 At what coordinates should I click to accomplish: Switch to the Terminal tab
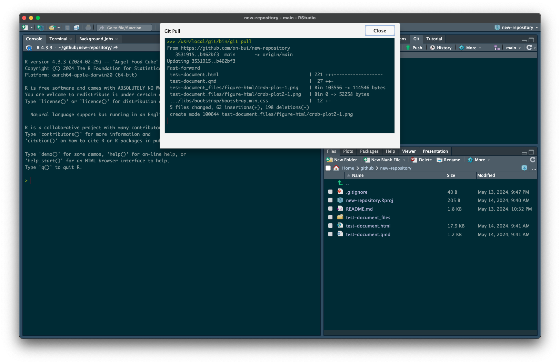pos(58,39)
